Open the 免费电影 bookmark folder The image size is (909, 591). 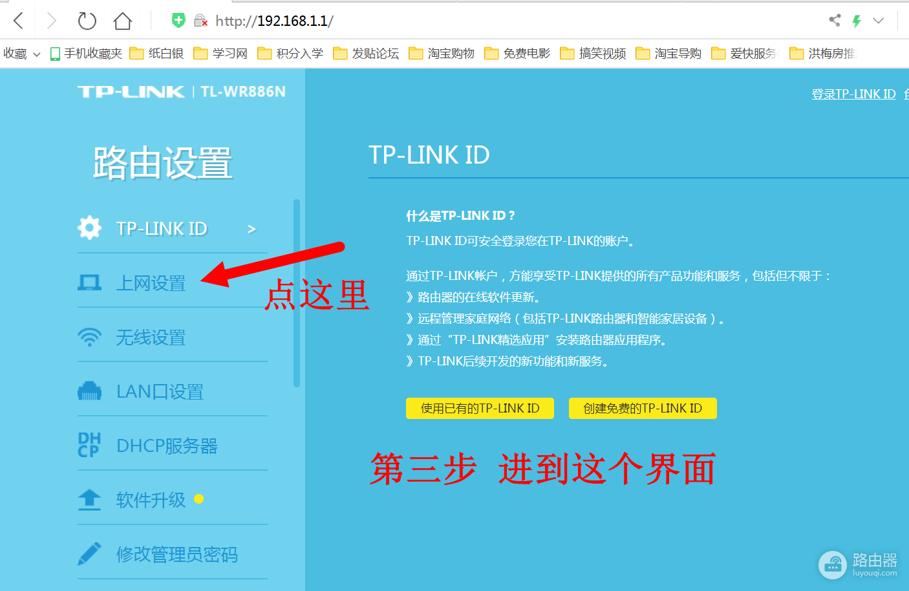pos(517,54)
